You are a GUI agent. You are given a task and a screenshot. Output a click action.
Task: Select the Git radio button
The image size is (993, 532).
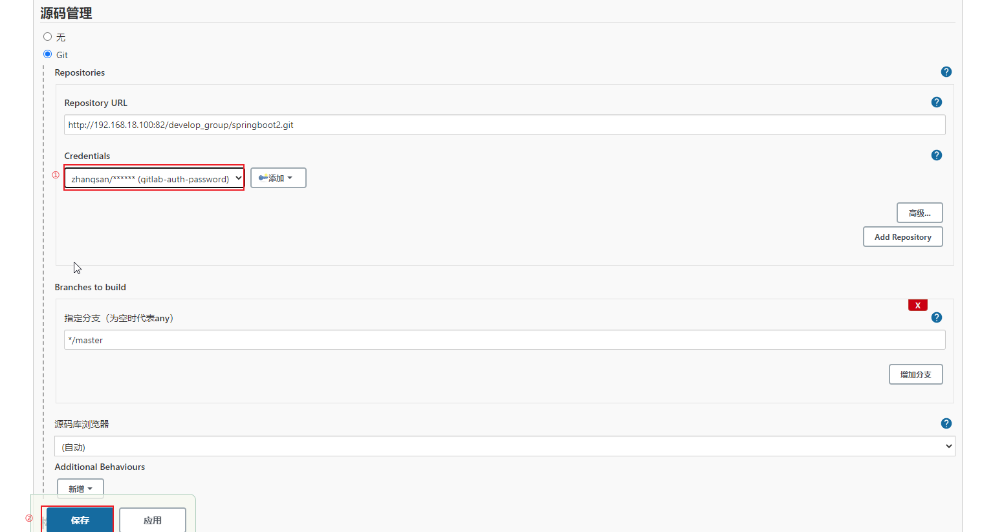47,54
